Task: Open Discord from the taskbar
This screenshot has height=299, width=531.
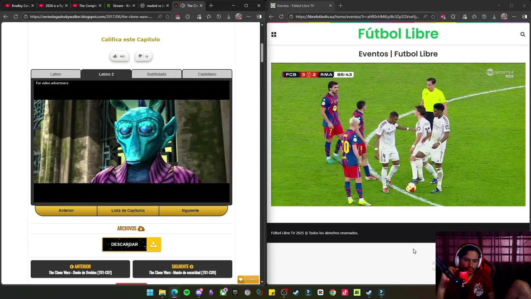Action: (x=199, y=292)
